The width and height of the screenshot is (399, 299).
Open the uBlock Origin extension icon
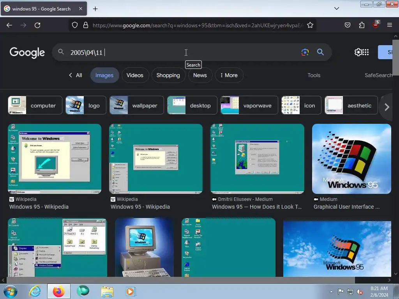(376, 25)
